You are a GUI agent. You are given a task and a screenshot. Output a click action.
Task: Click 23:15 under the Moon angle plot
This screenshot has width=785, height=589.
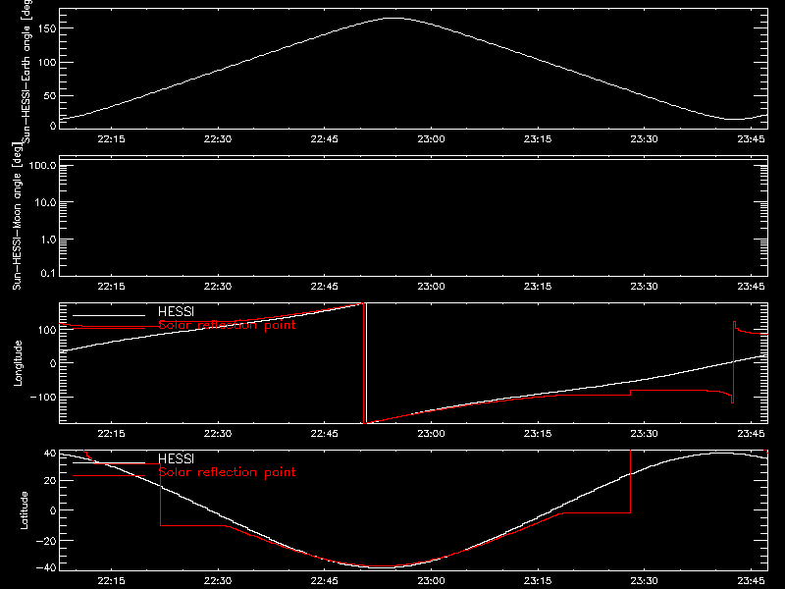tap(538, 287)
